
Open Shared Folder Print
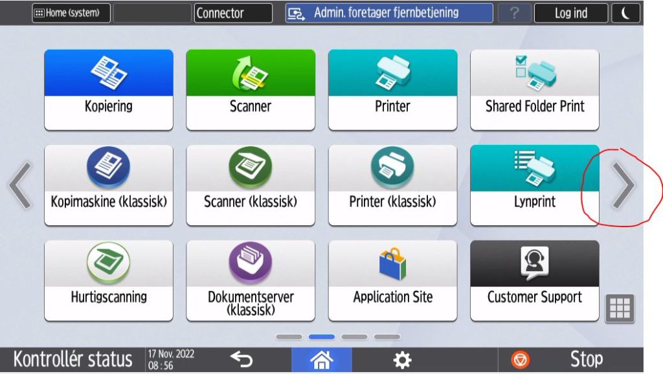534,89
